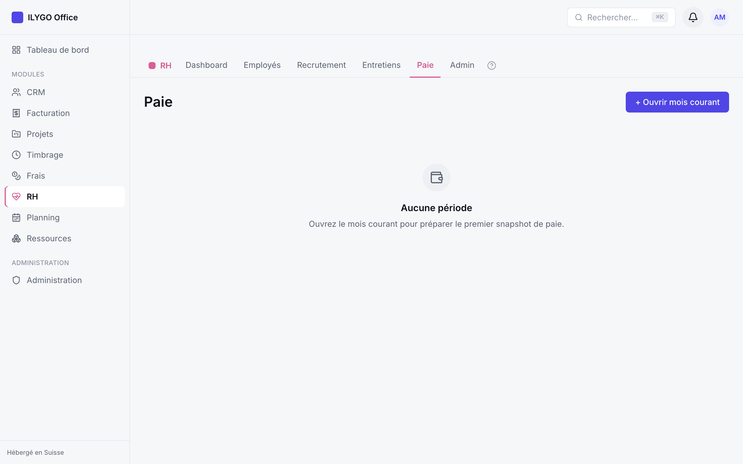This screenshot has height=464, width=743.
Task: Open the RH Dashboard tab
Action: pyautogui.click(x=206, y=65)
